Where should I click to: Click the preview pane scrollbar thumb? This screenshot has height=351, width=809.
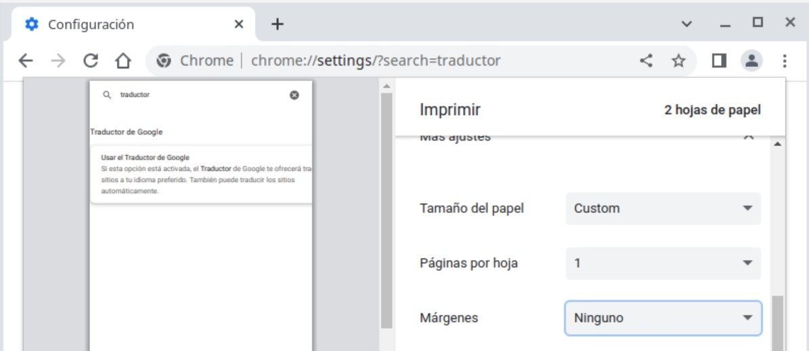pyautogui.click(x=387, y=210)
